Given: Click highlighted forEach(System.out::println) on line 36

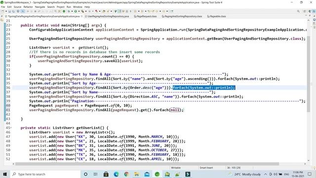Looking at the screenshot, I should (x=204, y=88).
